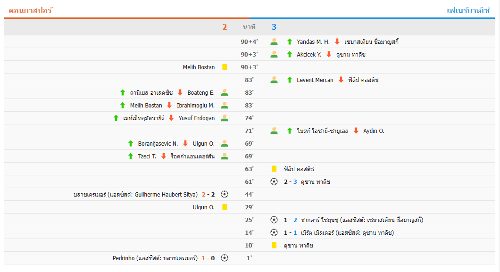Click the yellow card icon at minute 10'
Screen dimensions: 500x272
[274, 245]
